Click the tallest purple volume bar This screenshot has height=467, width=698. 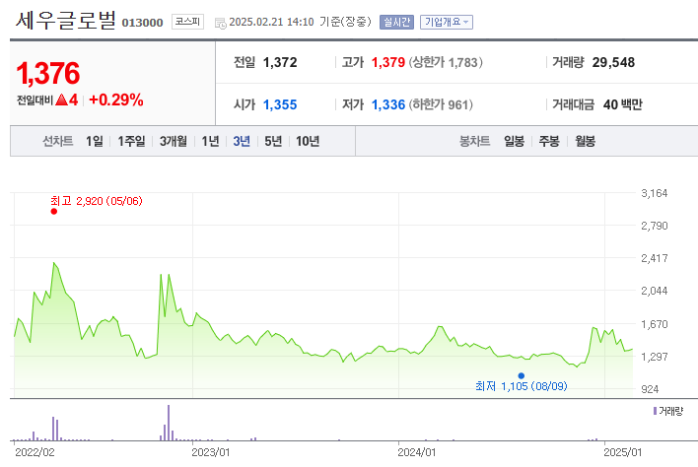pyautogui.click(x=169, y=423)
